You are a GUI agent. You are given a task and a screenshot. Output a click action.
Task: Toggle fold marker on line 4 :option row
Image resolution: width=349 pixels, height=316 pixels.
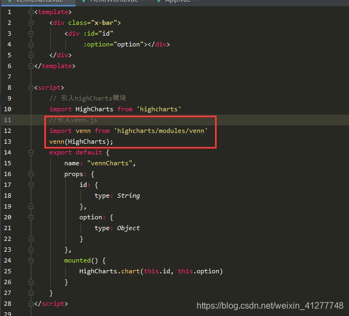(x=31, y=44)
